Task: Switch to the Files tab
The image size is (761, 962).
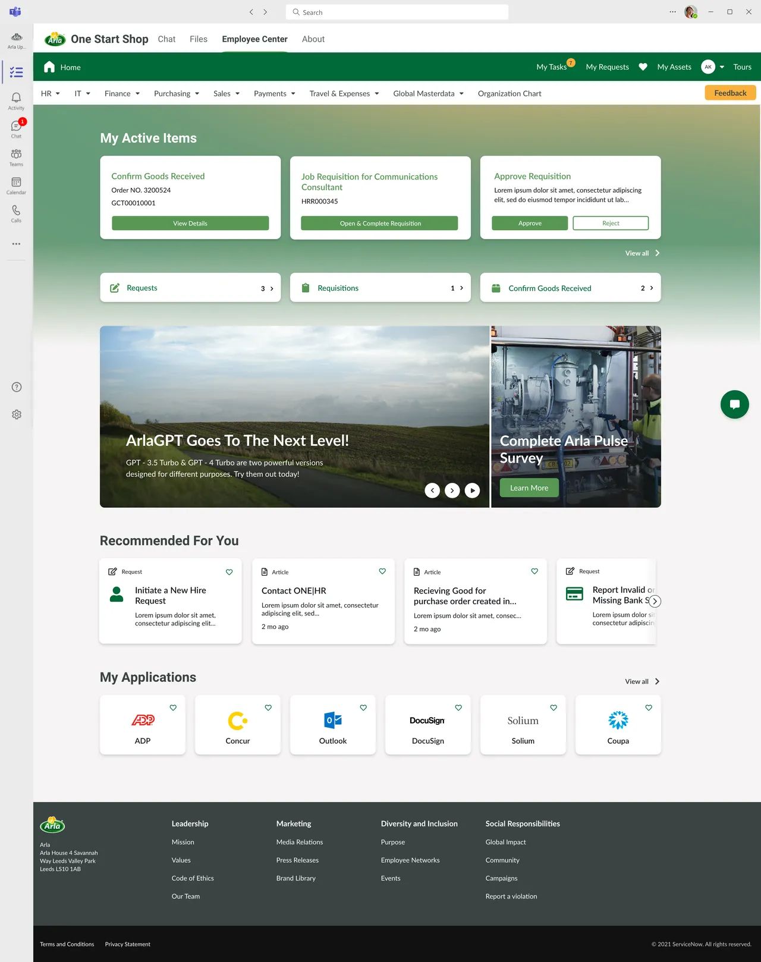Action: tap(199, 39)
